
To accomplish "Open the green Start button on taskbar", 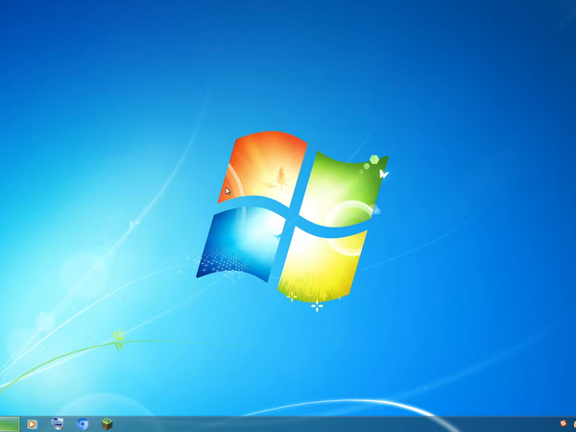I will tap(10, 424).
